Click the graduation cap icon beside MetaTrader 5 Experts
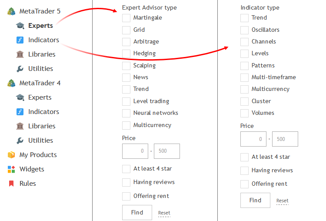The width and height of the screenshot is (326, 221). pos(20,26)
